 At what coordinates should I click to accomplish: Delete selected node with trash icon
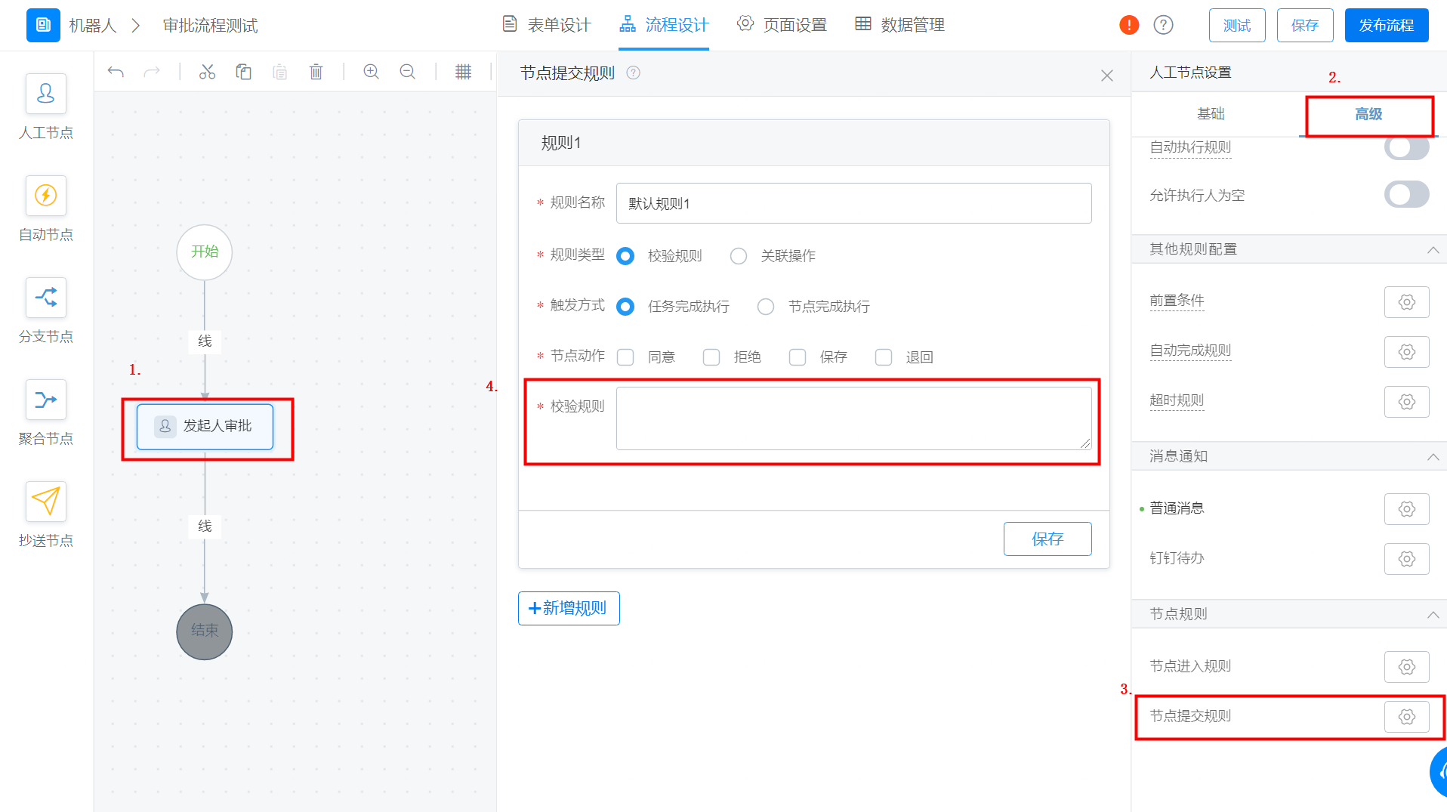pyautogui.click(x=316, y=72)
